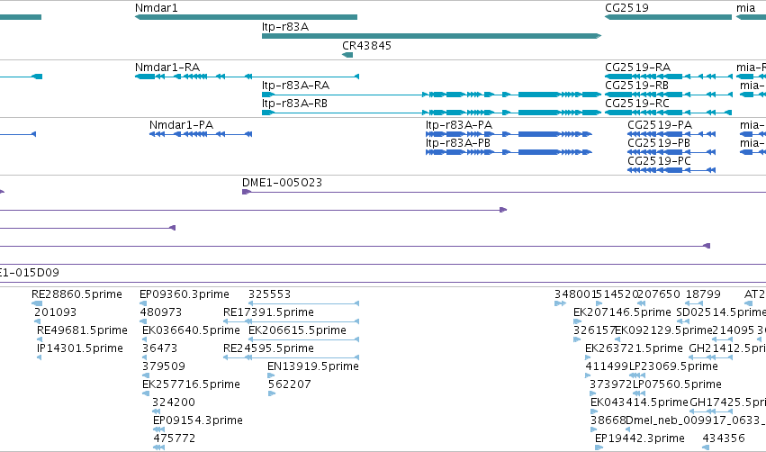Click the DME1-005023 purple arrow marker
The height and width of the screenshot is (452, 766).
tap(247, 192)
